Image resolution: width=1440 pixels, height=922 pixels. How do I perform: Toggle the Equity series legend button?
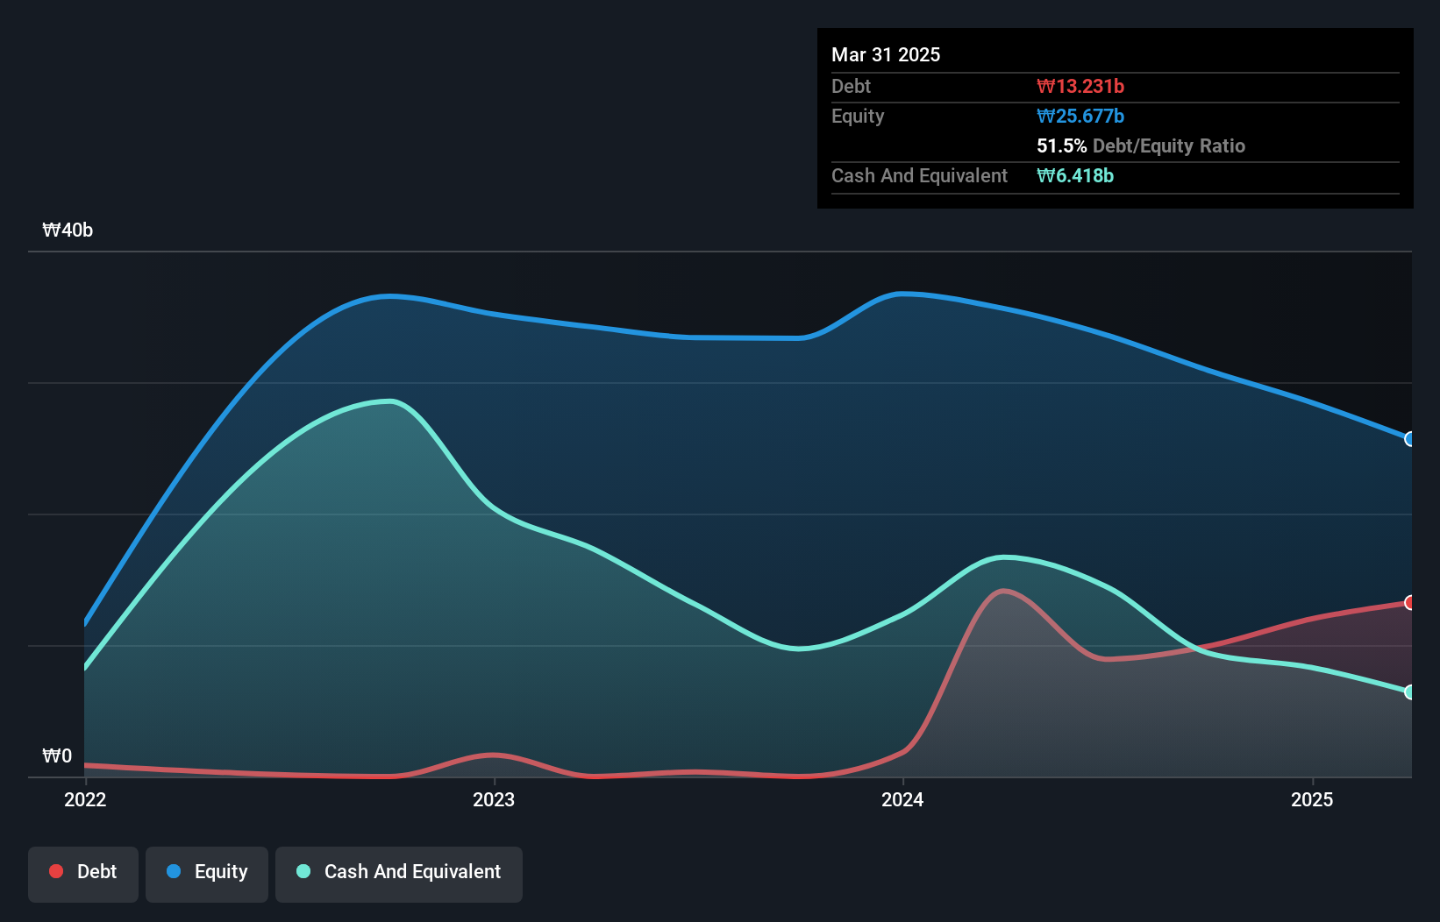click(207, 874)
